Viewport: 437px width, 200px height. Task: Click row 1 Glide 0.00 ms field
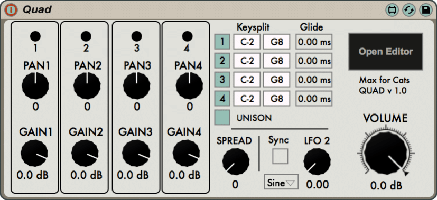314,42
